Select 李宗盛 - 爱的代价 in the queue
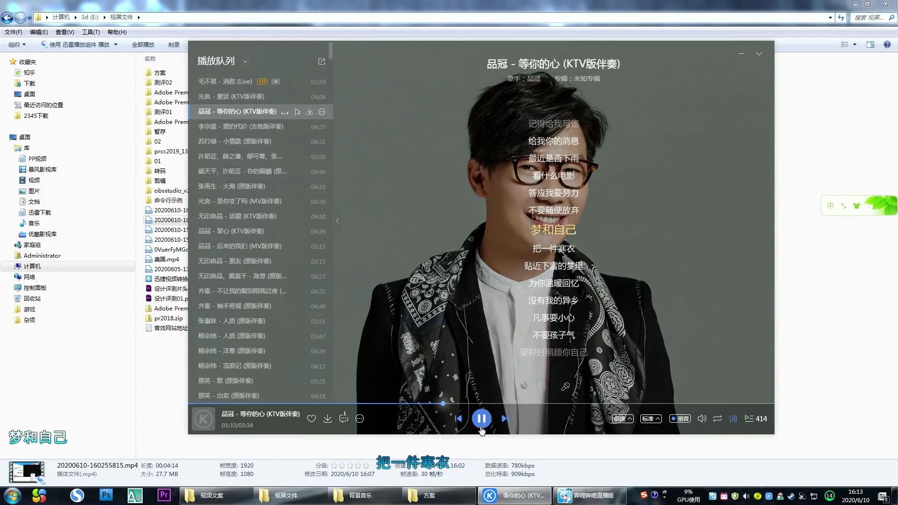The width and height of the screenshot is (898, 505). click(x=261, y=126)
